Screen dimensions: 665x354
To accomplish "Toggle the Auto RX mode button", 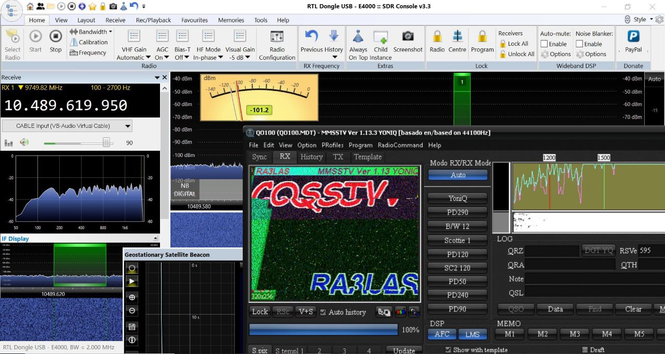I will pyautogui.click(x=458, y=175).
